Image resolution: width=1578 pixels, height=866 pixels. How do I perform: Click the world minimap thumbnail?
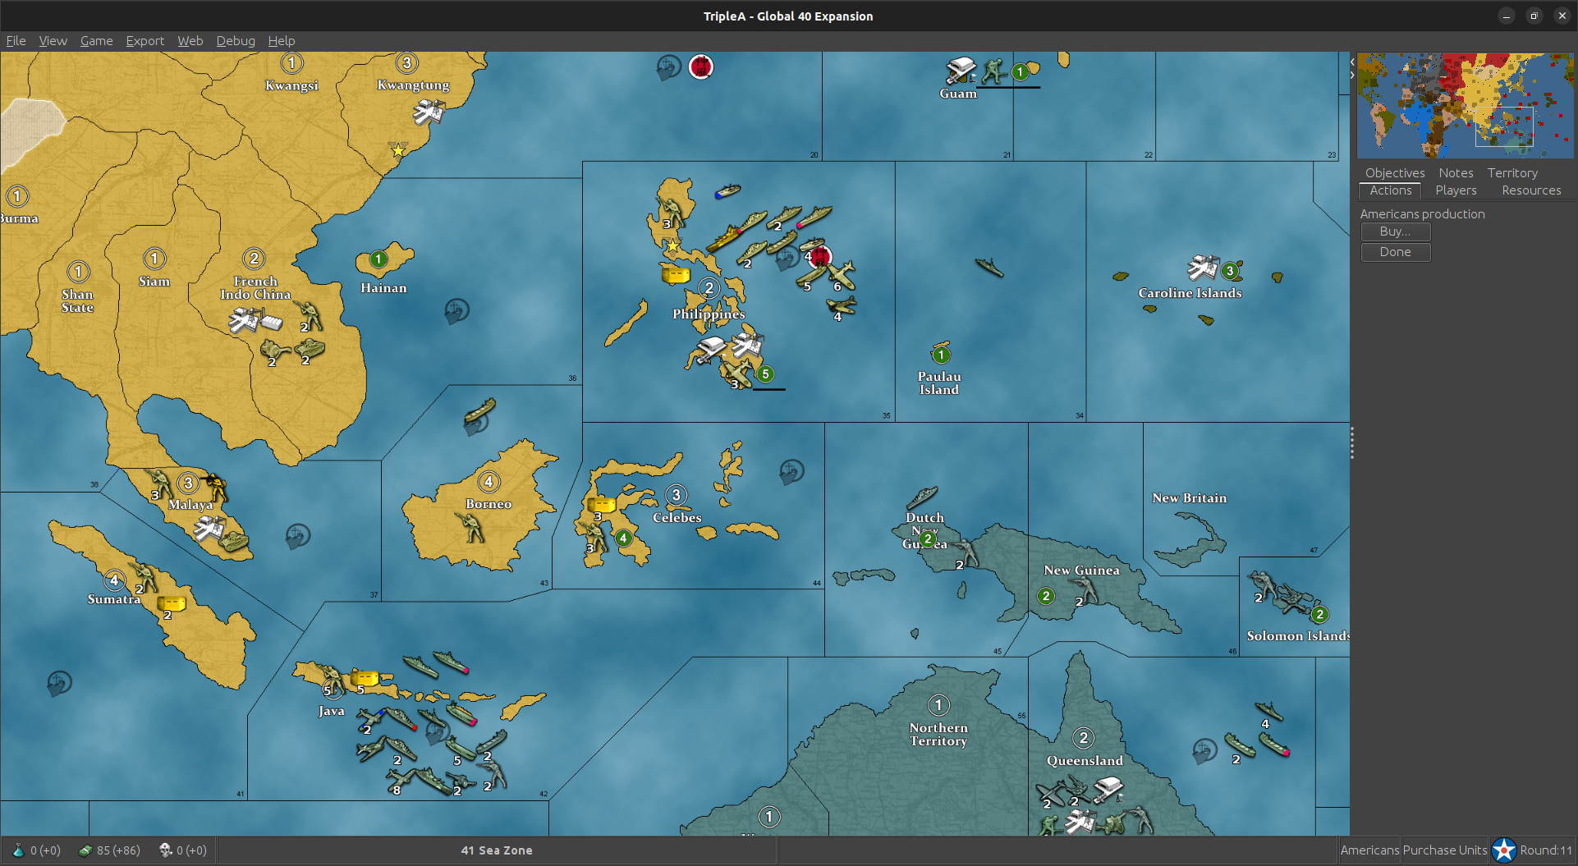coord(1465,106)
